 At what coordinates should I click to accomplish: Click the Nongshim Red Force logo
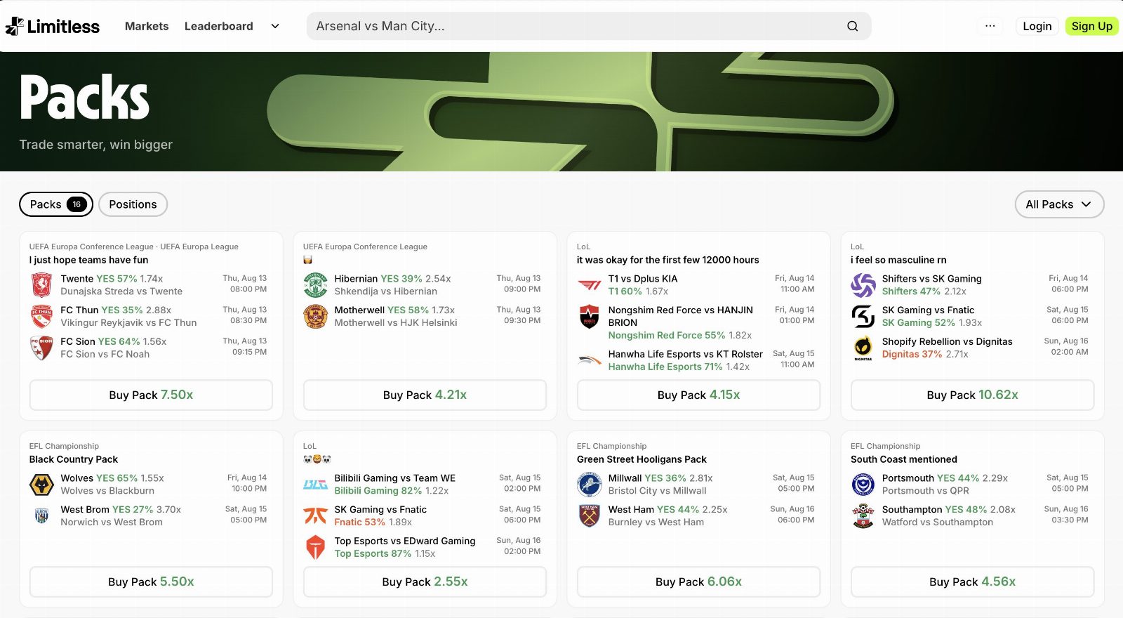pos(590,316)
